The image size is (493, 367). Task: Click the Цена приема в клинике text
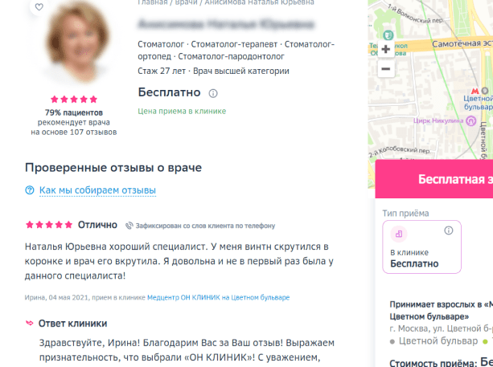182,111
